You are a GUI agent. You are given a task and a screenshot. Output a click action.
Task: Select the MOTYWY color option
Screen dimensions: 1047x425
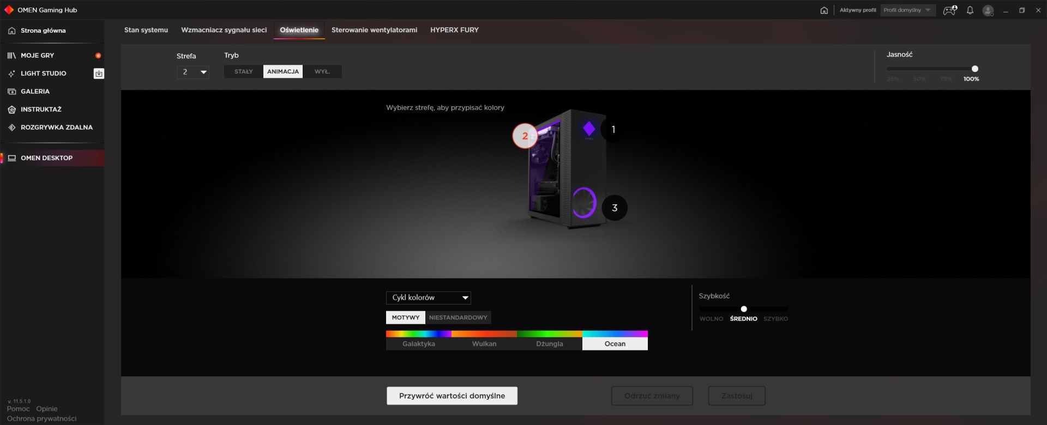(405, 318)
